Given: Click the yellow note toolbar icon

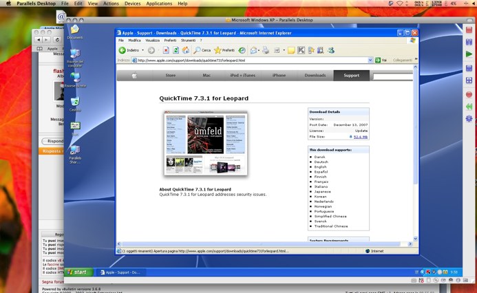Looking at the screenshot, I should pyautogui.click(x=291, y=50).
